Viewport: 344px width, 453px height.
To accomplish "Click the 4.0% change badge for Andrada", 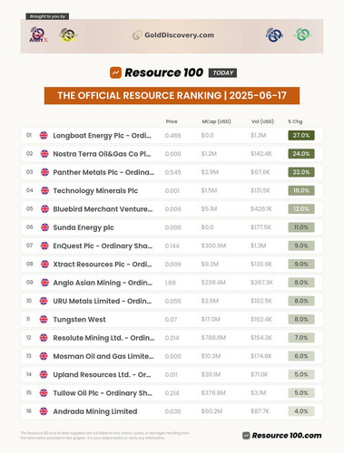I will (301, 411).
